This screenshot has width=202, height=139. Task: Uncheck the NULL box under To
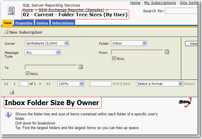pyautogui.click(x=28, y=73)
